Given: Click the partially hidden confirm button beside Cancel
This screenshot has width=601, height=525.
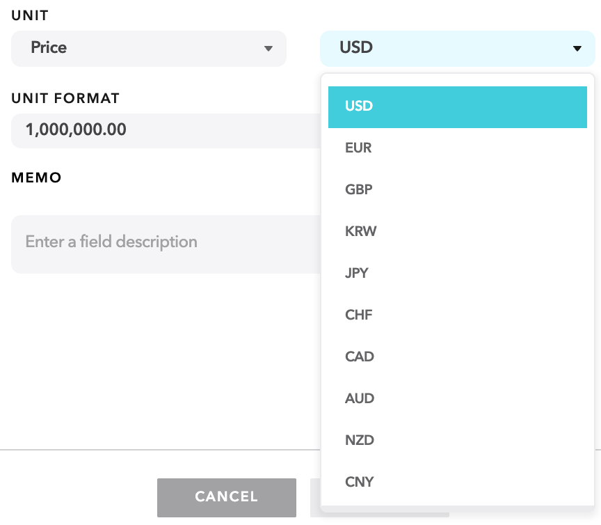Looking at the screenshot, I should click(x=314, y=497).
